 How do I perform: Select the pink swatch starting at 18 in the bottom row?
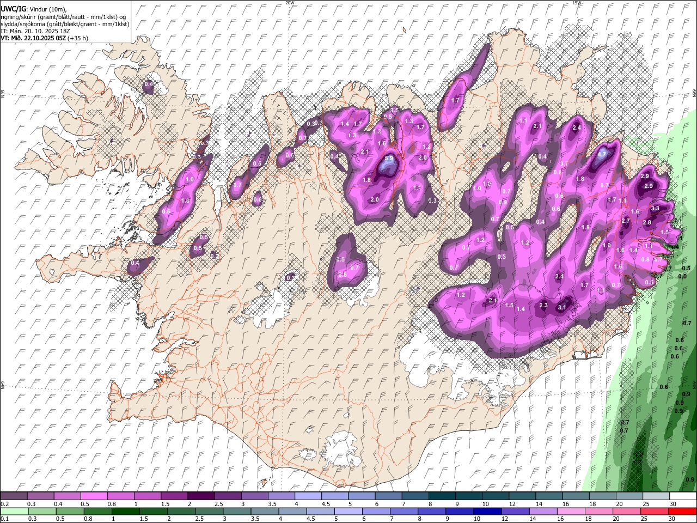pyautogui.click(x=598, y=512)
